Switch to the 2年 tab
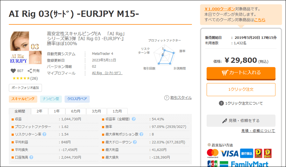The image size is (286, 167). pyautogui.click(x=39, y=111)
